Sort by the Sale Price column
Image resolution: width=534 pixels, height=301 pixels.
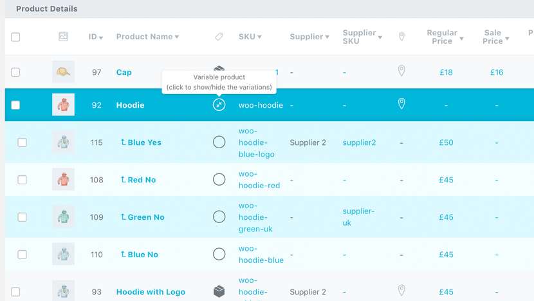pyautogui.click(x=496, y=37)
